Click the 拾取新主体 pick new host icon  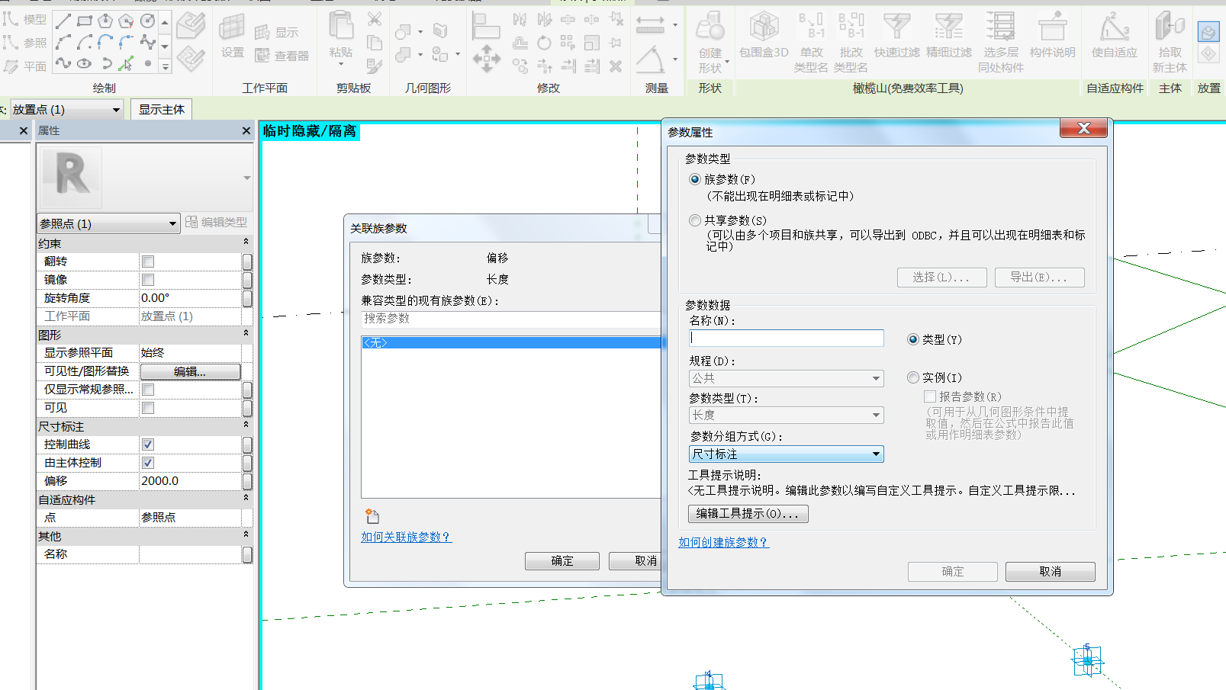coord(1169,26)
